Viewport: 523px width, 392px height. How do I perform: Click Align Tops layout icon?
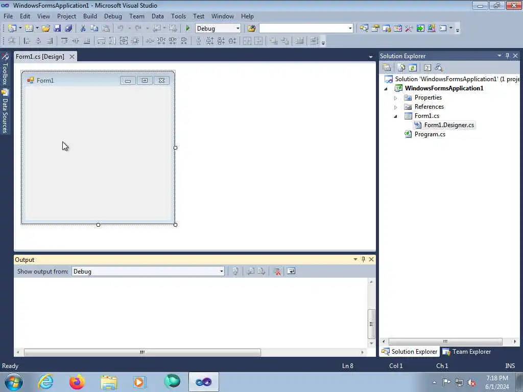click(64, 41)
